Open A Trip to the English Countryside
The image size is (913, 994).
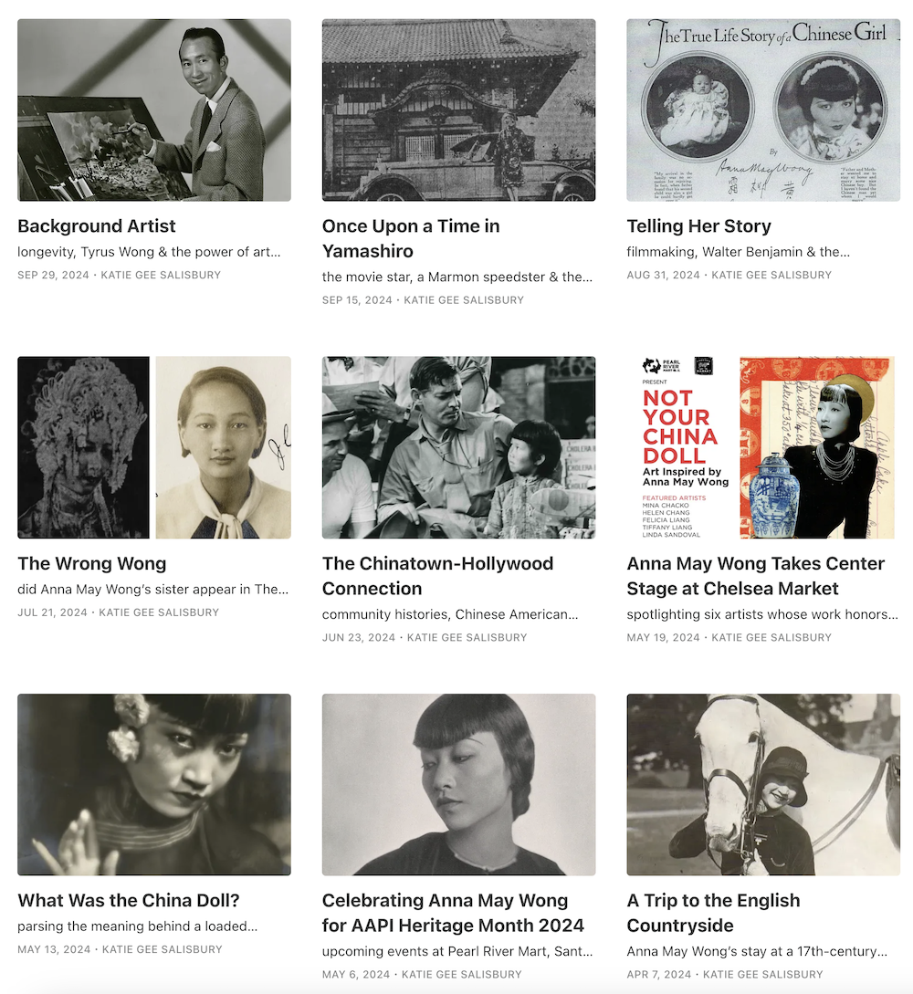(x=713, y=913)
